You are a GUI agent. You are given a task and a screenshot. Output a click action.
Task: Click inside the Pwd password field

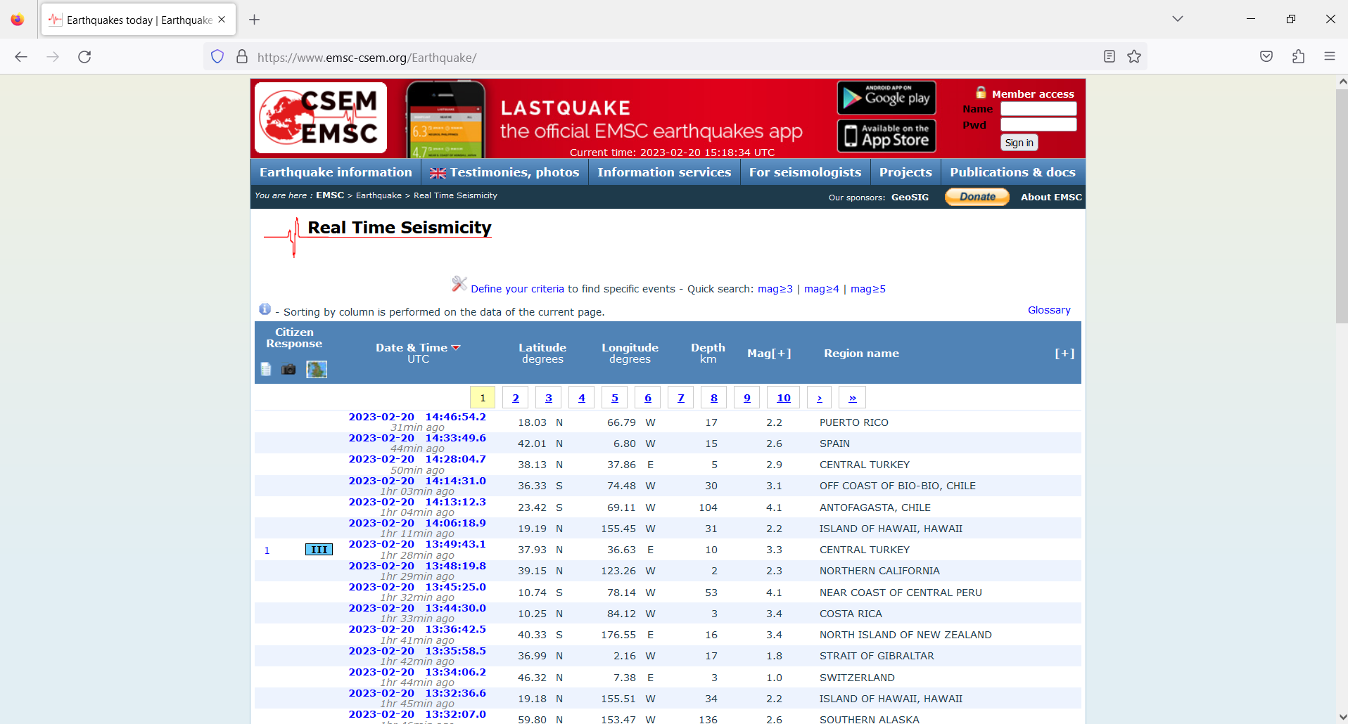click(x=1038, y=124)
